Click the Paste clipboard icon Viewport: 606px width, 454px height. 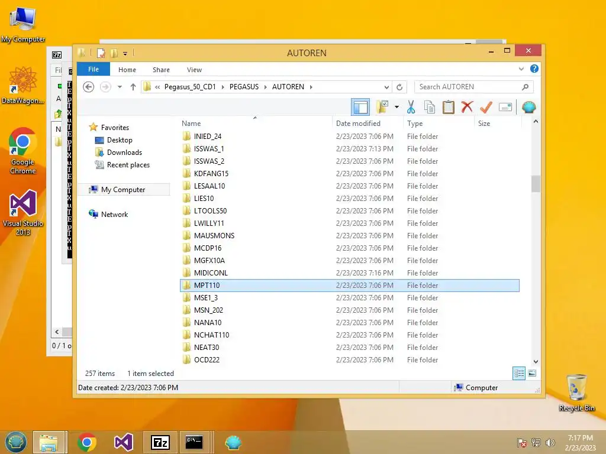449,107
